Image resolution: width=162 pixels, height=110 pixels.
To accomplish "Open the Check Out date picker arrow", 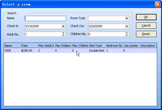I will tap(127, 26).
